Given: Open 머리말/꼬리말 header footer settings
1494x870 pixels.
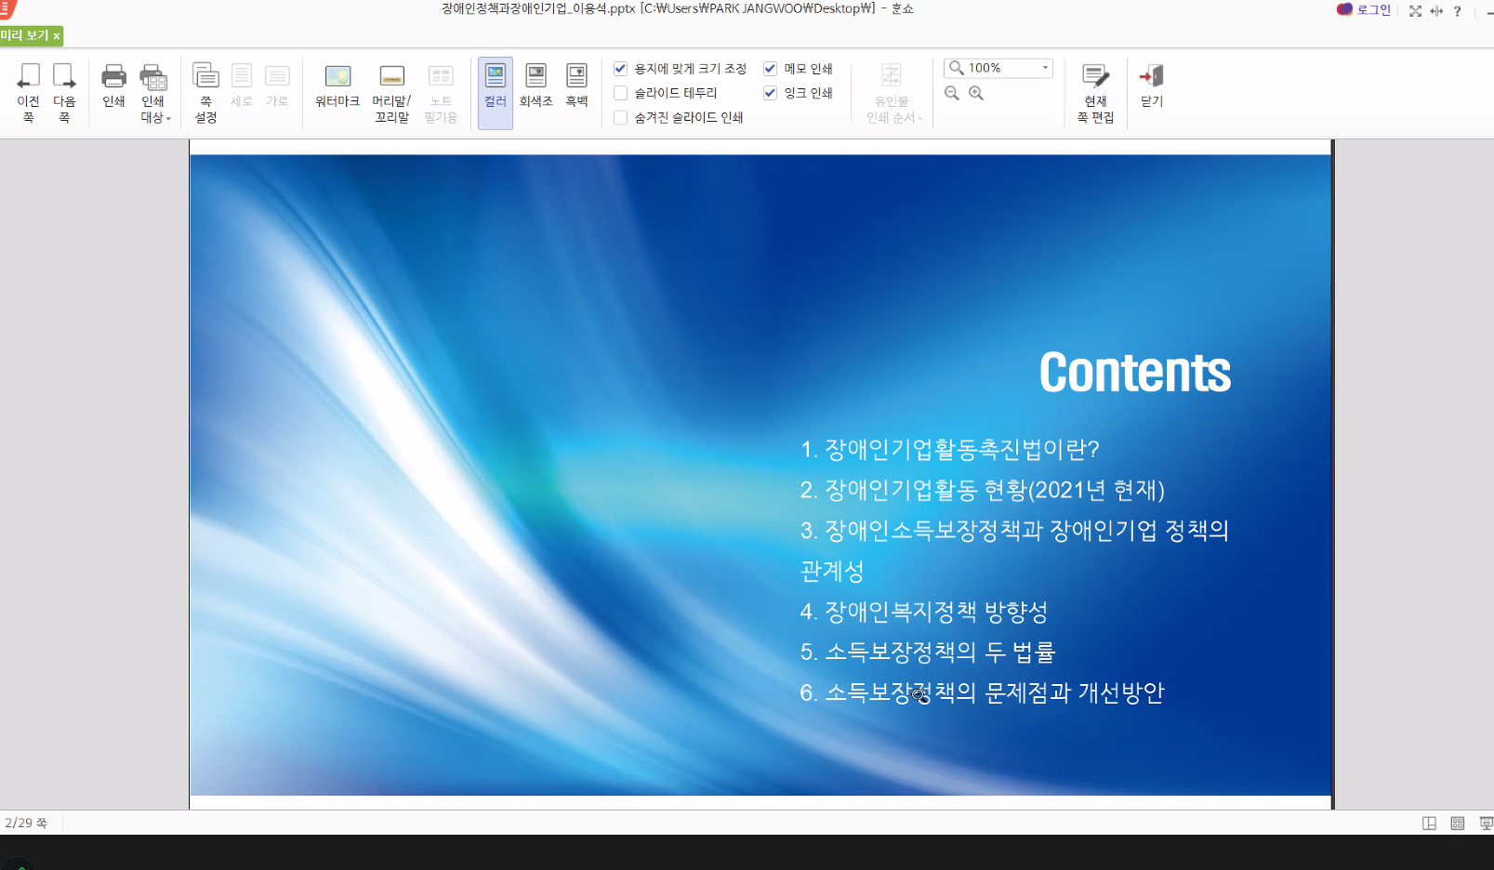Looking at the screenshot, I should coord(392,92).
